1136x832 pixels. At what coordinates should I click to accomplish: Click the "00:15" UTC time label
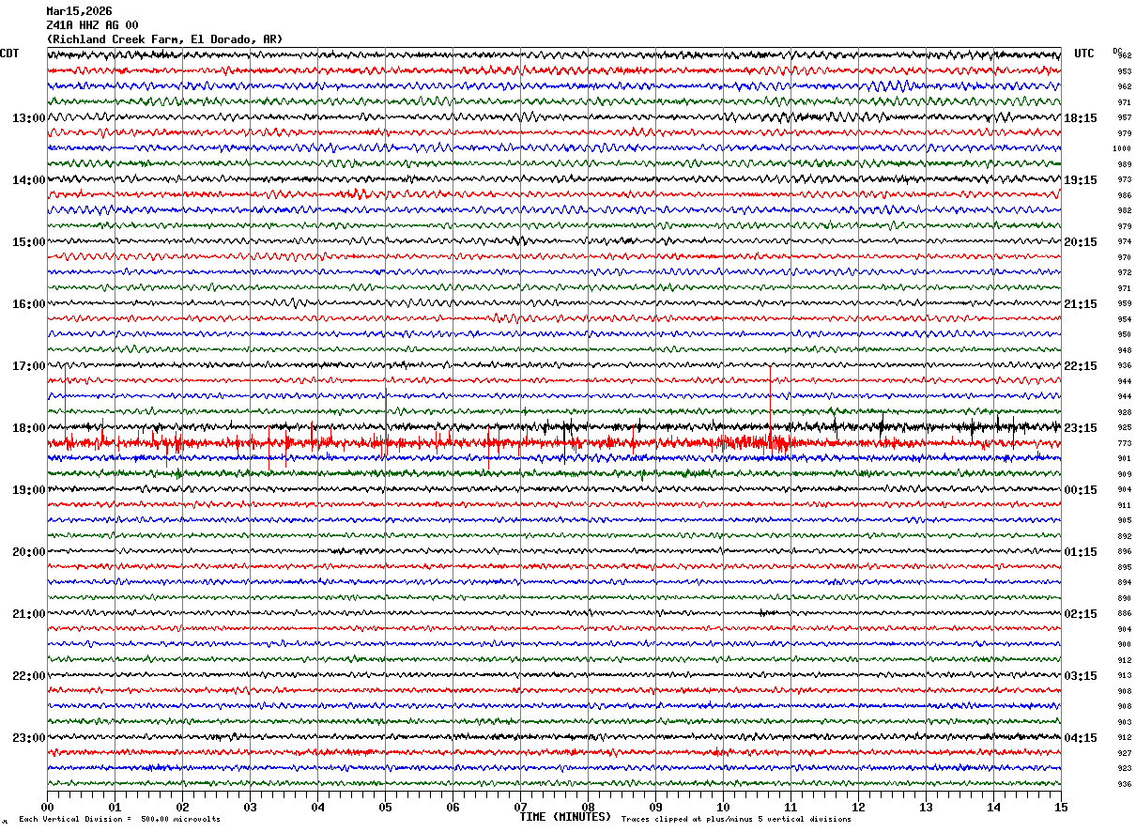pyautogui.click(x=1081, y=490)
